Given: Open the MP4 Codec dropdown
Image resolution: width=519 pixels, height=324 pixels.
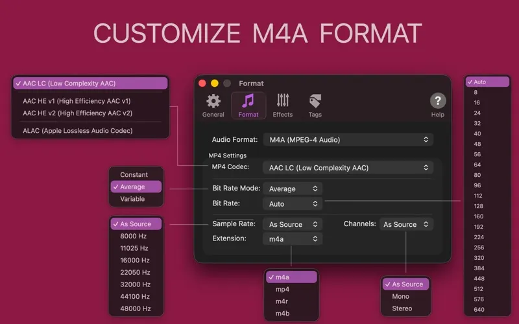Looking at the screenshot, I should [x=348, y=168].
